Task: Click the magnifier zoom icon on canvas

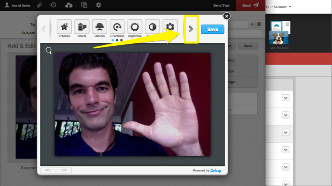Action: pos(49,50)
